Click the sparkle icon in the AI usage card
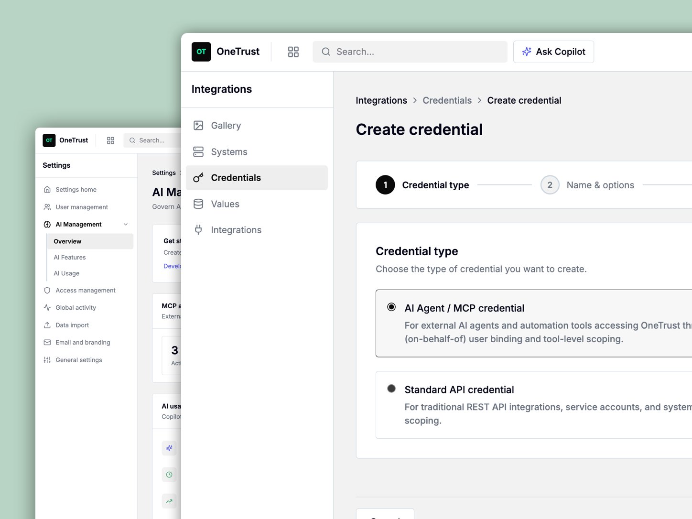 [169, 448]
